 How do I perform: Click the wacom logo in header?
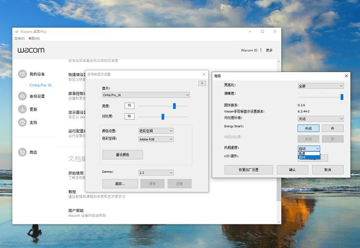click(31, 50)
